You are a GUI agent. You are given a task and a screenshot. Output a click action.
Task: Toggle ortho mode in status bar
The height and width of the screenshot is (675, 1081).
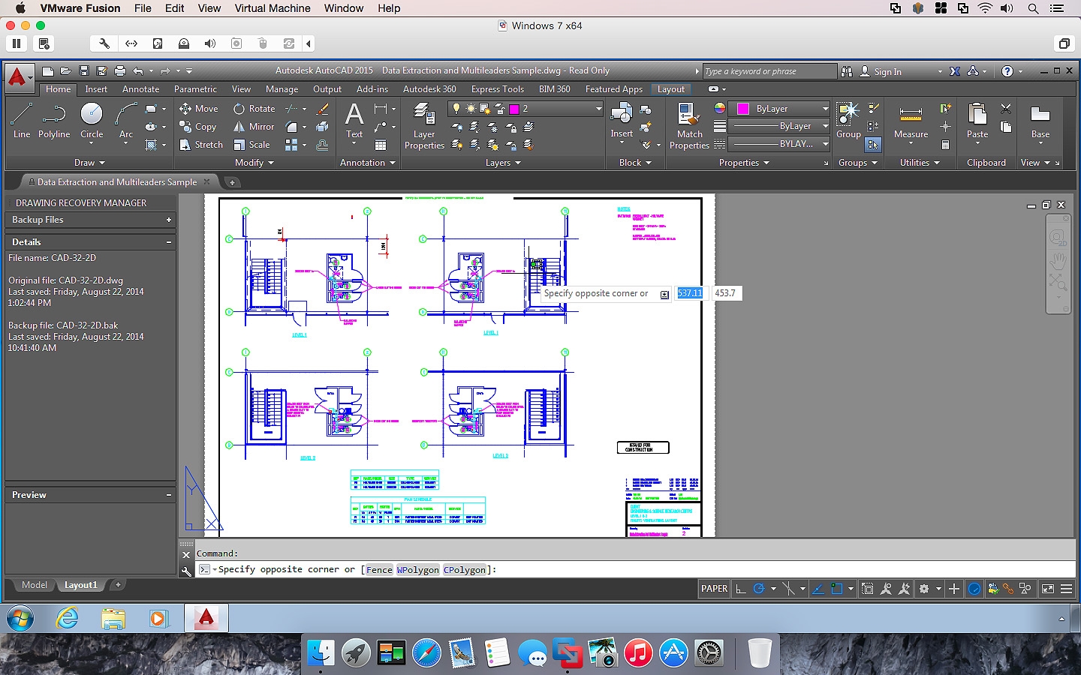pyautogui.click(x=741, y=589)
